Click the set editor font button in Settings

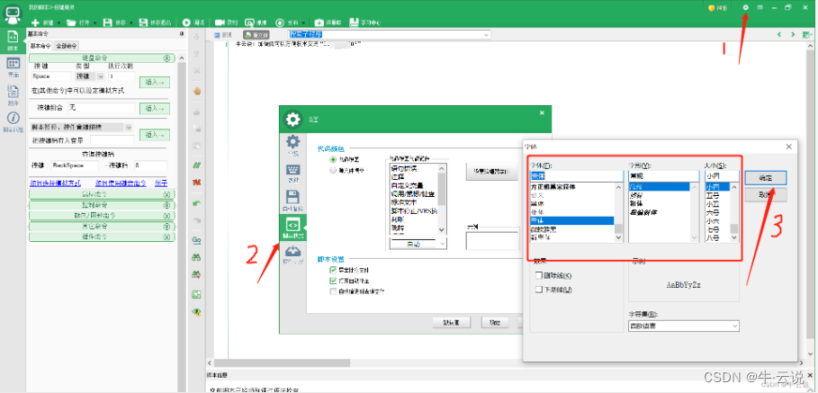(x=491, y=171)
